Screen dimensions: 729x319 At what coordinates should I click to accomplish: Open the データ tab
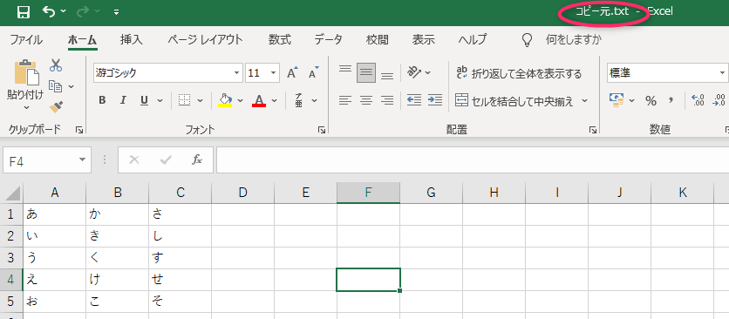coord(328,39)
